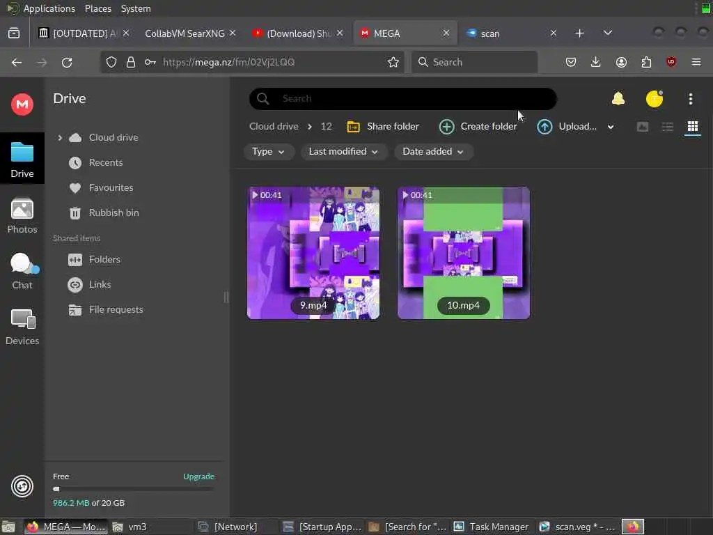713x535 pixels.
Task: Click the uBlock Origin icon
Action: tap(671, 62)
